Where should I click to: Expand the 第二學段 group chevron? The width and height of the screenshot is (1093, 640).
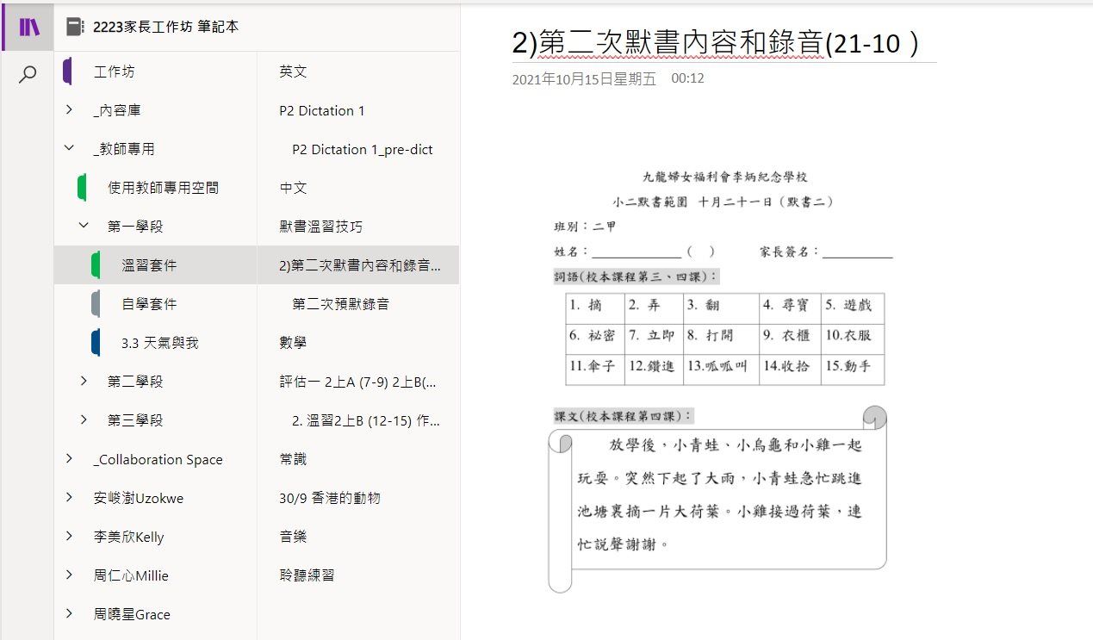84,381
